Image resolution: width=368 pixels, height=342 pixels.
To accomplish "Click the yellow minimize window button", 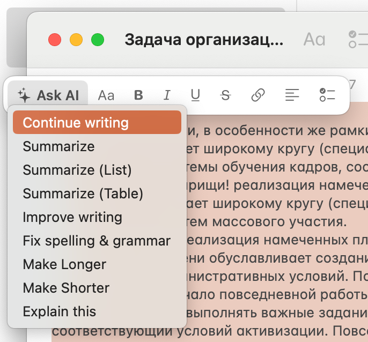I will pyautogui.click(x=76, y=40).
